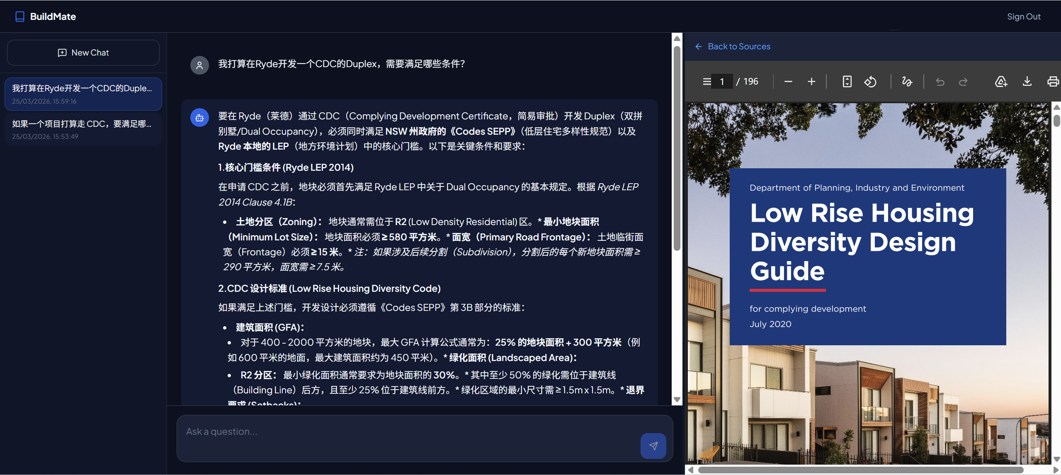Return via the Back to Sources link
The width and height of the screenshot is (1061, 475).
pos(738,46)
